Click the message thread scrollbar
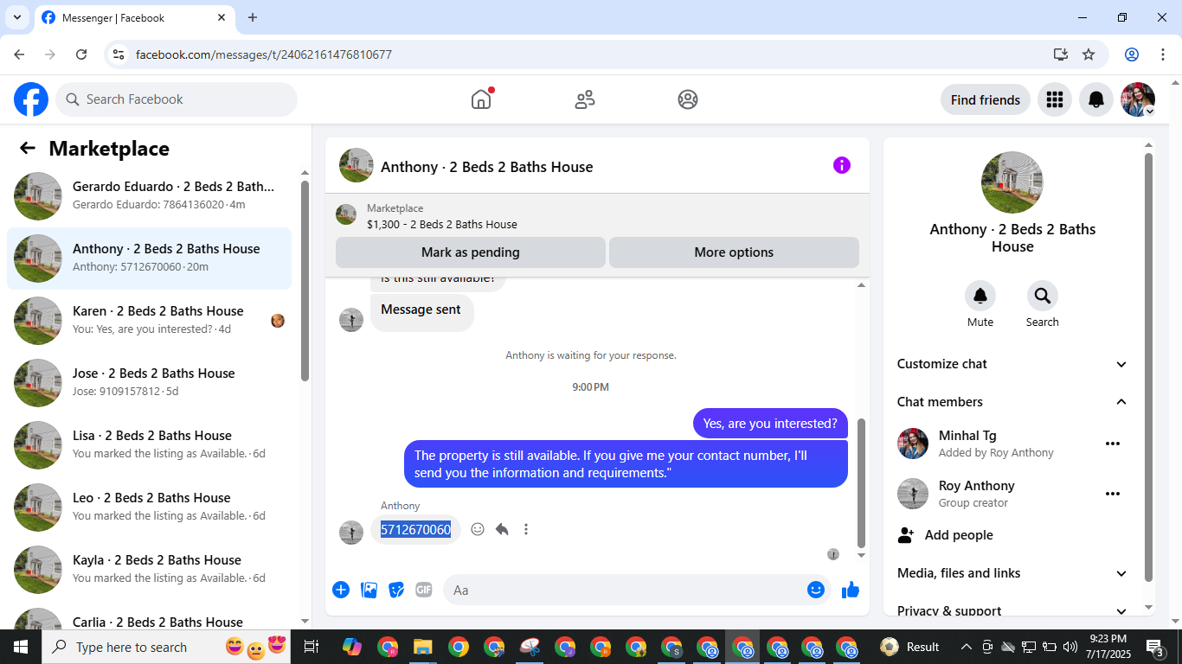 click(x=861, y=482)
